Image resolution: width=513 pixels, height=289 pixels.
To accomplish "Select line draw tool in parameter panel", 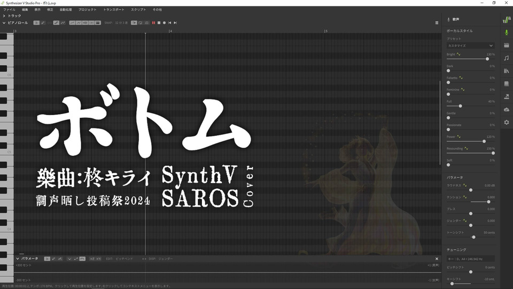I will tap(60, 259).
